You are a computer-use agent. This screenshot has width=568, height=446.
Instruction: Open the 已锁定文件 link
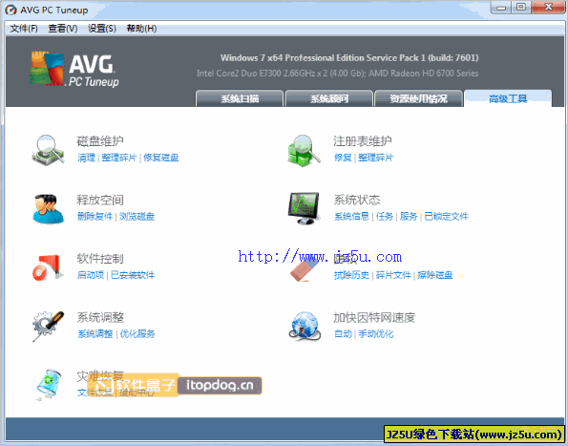point(447,216)
